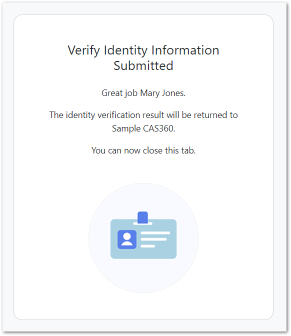The width and height of the screenshot is (291, 336).
Task: Click the gray page background outside card
Action: 7,167
